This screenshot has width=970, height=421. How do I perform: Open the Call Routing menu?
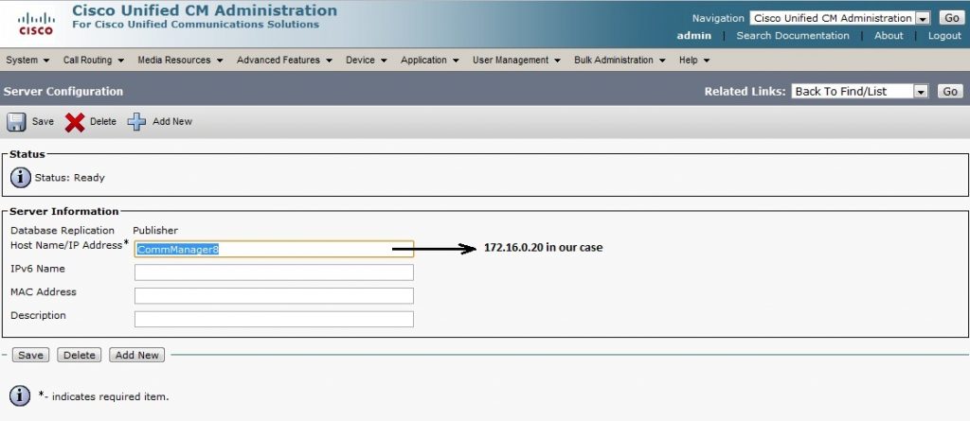(x=94, y=60)
